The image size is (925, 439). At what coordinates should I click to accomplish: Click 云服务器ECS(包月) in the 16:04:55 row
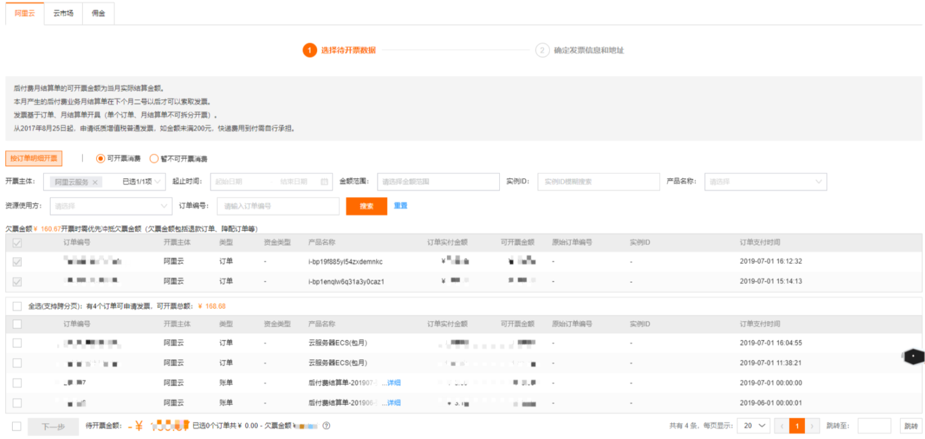pos(337,343)
